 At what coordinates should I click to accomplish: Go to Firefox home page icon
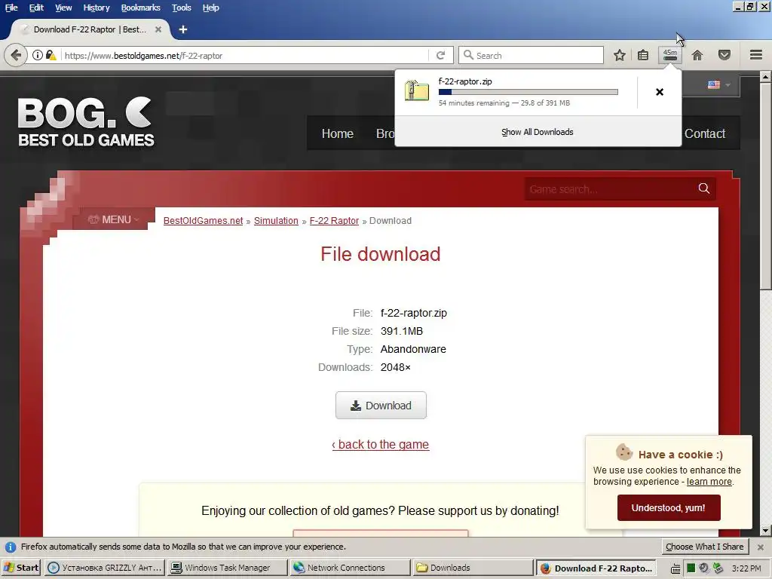pyautogui.click(x=697, y=55)
